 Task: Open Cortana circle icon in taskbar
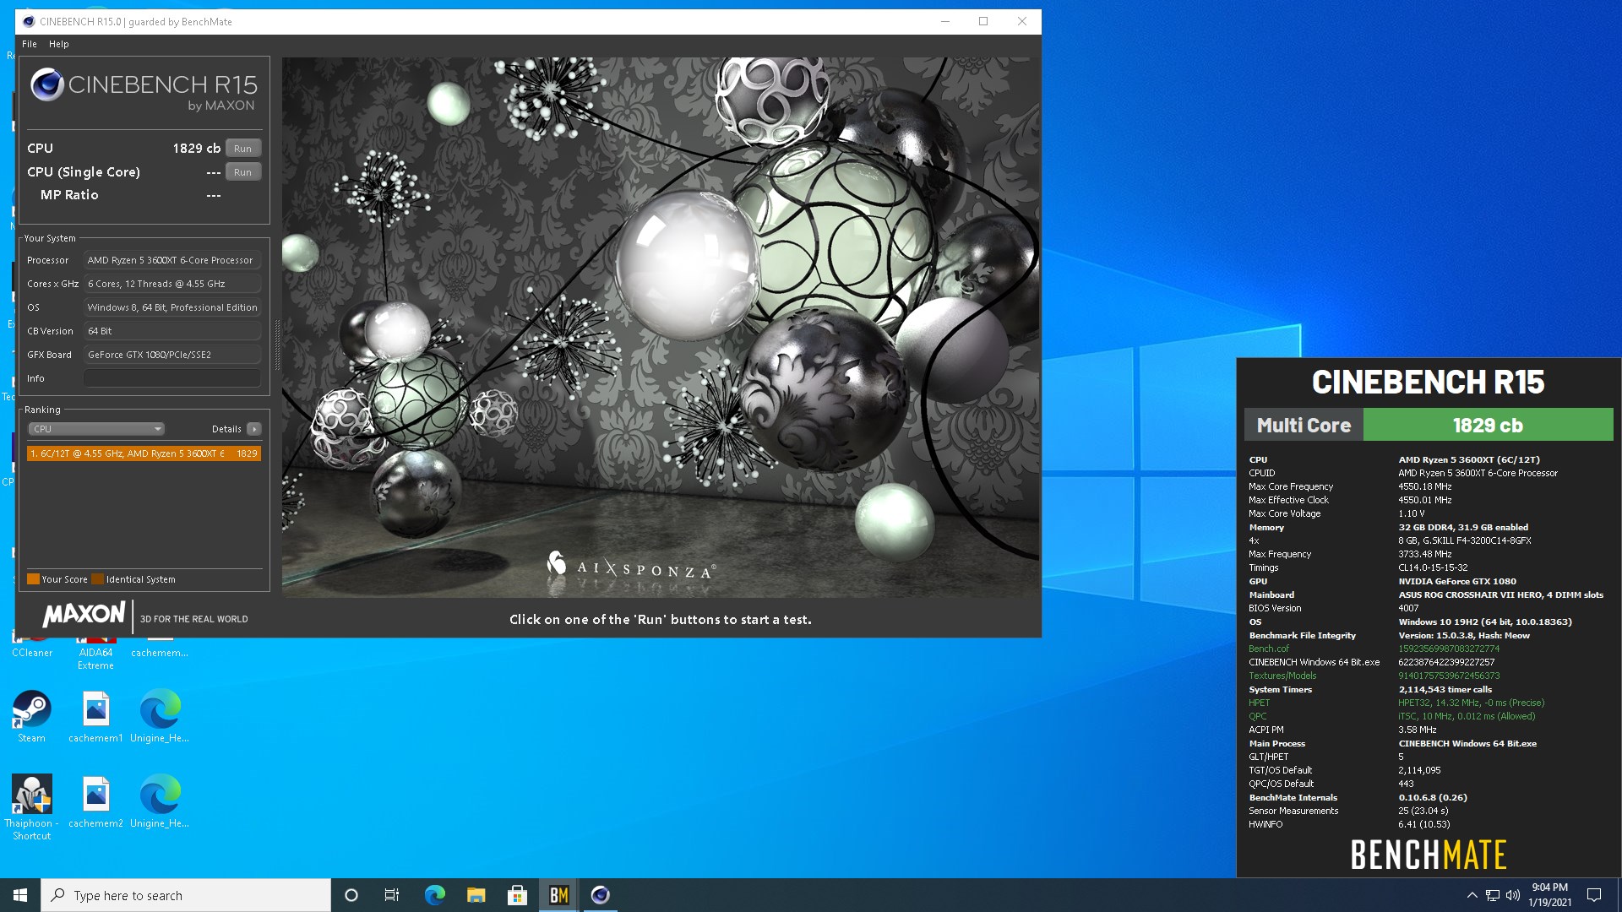point(351,895)
